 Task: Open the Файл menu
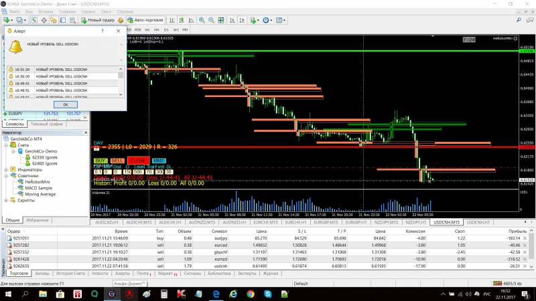pyautogui.click(x=14, y=11)
